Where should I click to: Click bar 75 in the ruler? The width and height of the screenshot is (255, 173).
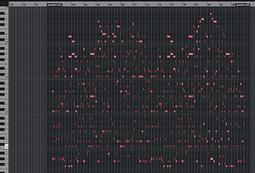click(160, 5)
